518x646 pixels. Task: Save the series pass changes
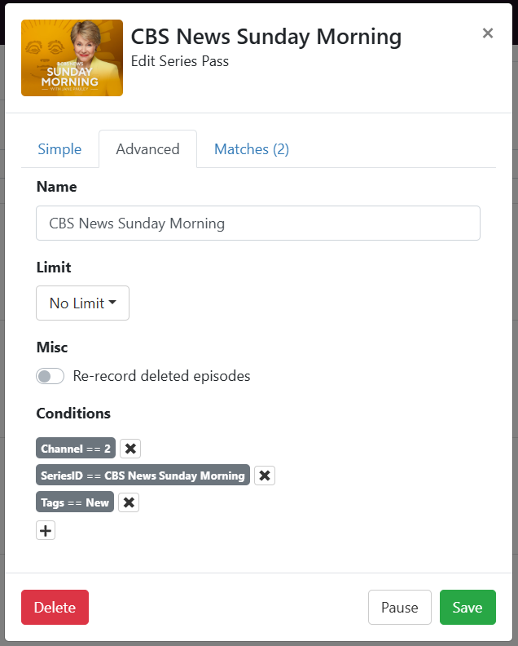click(468, 608)
